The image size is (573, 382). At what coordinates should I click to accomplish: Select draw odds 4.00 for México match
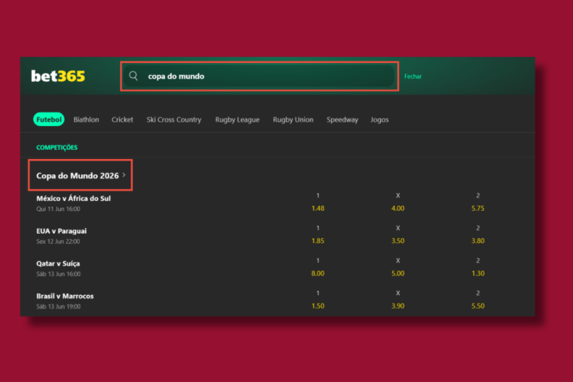click(398, 209)
